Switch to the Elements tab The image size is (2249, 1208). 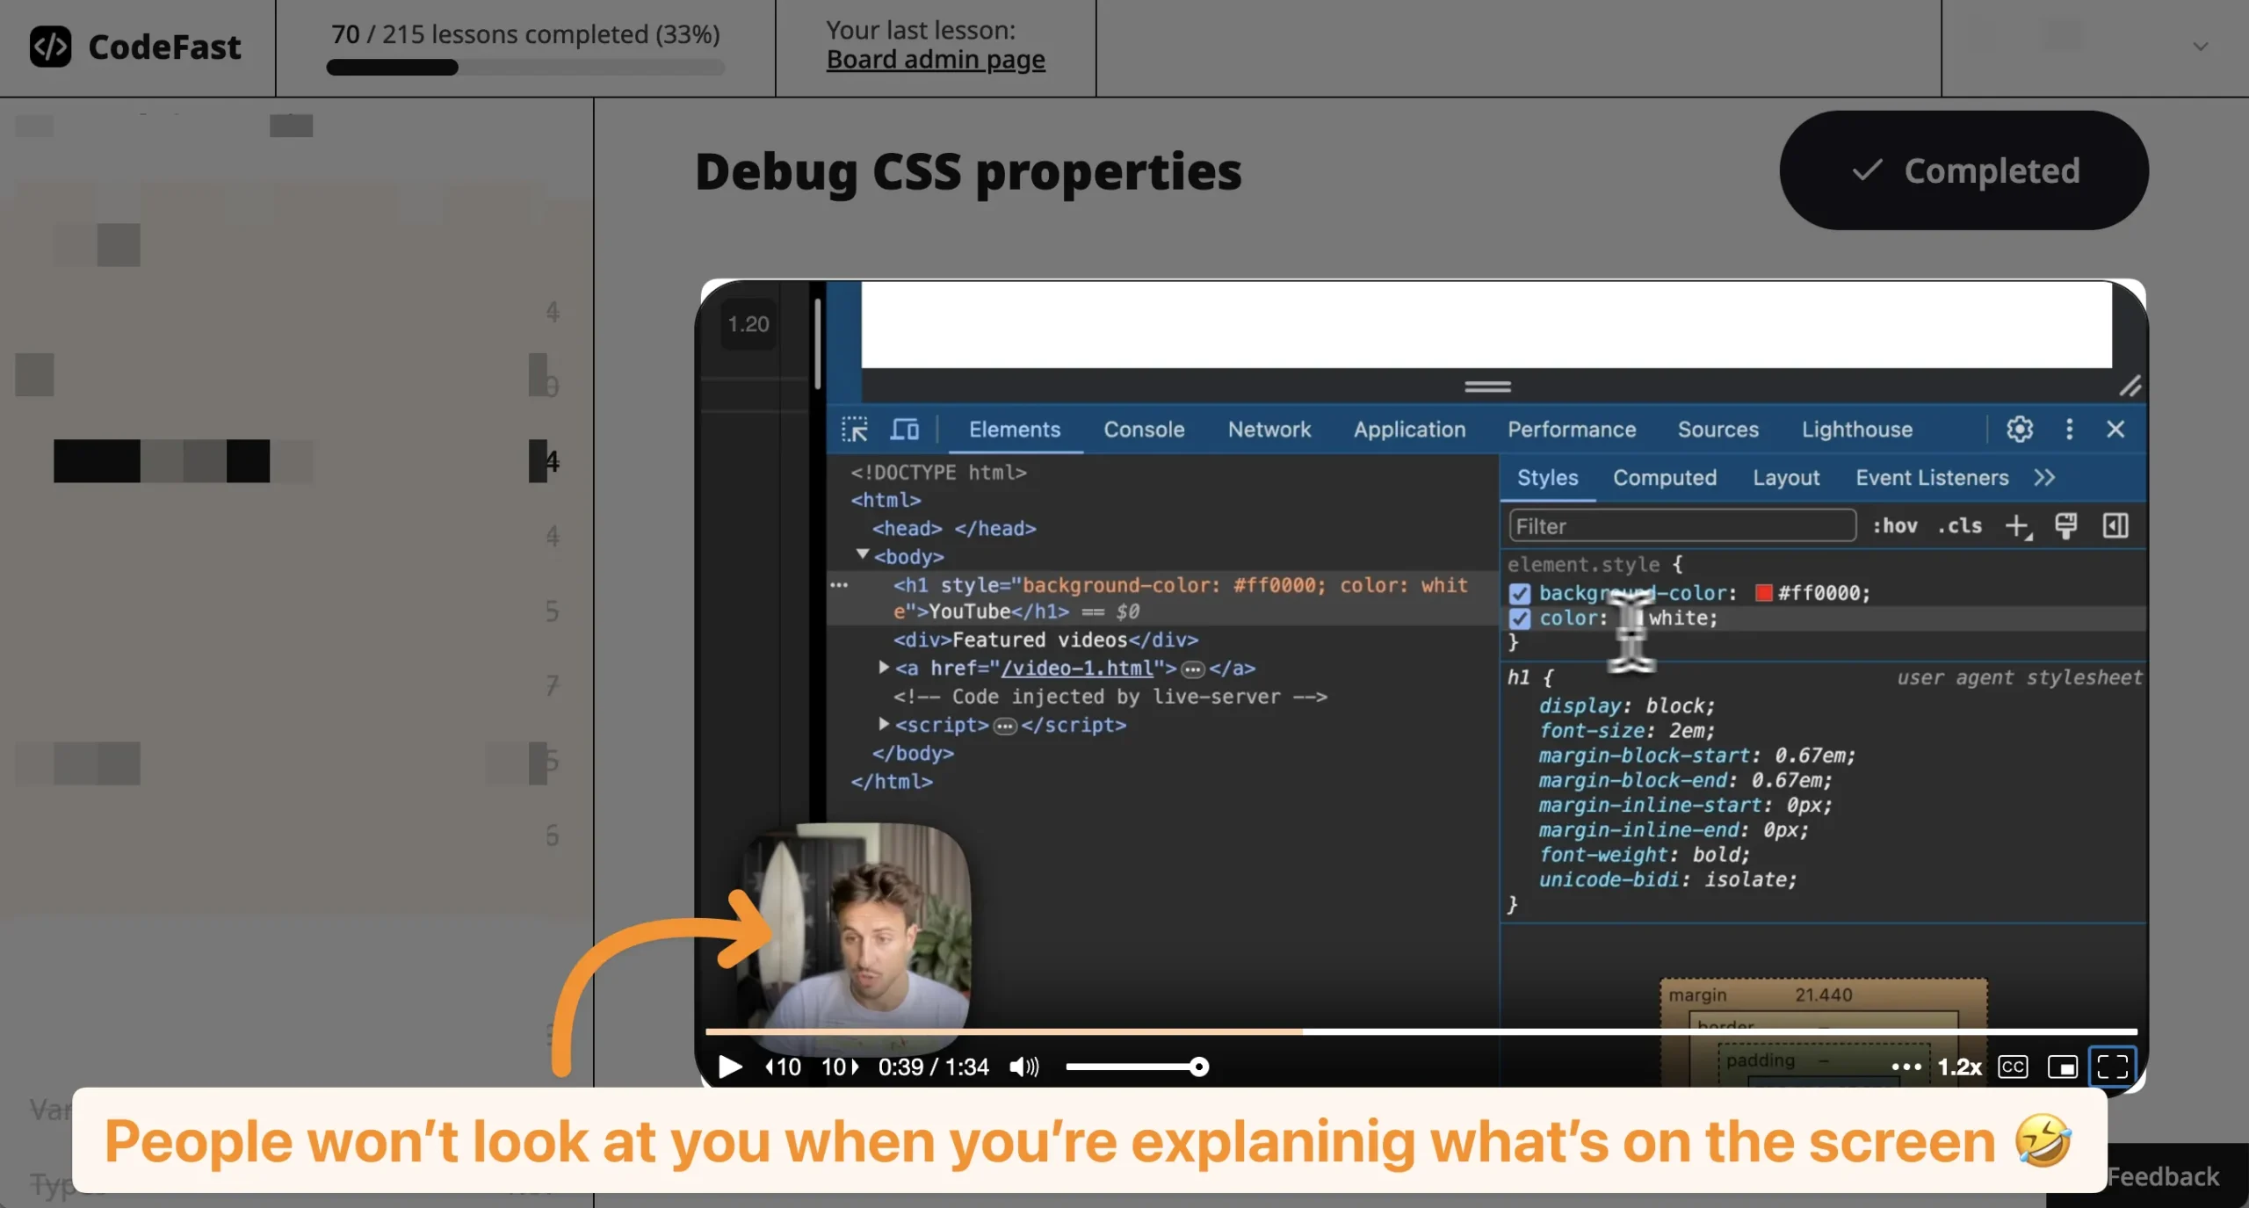(1015, 429)
